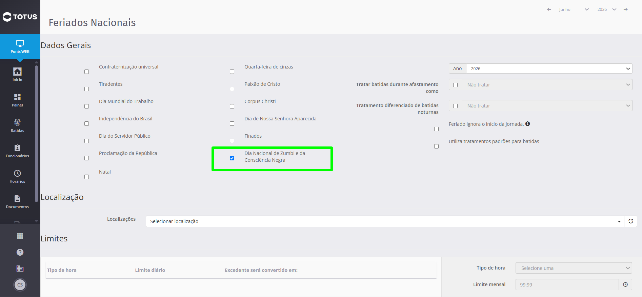Check Proclamação da República holiday
642x297 pixels.
[x=87, y=158]
